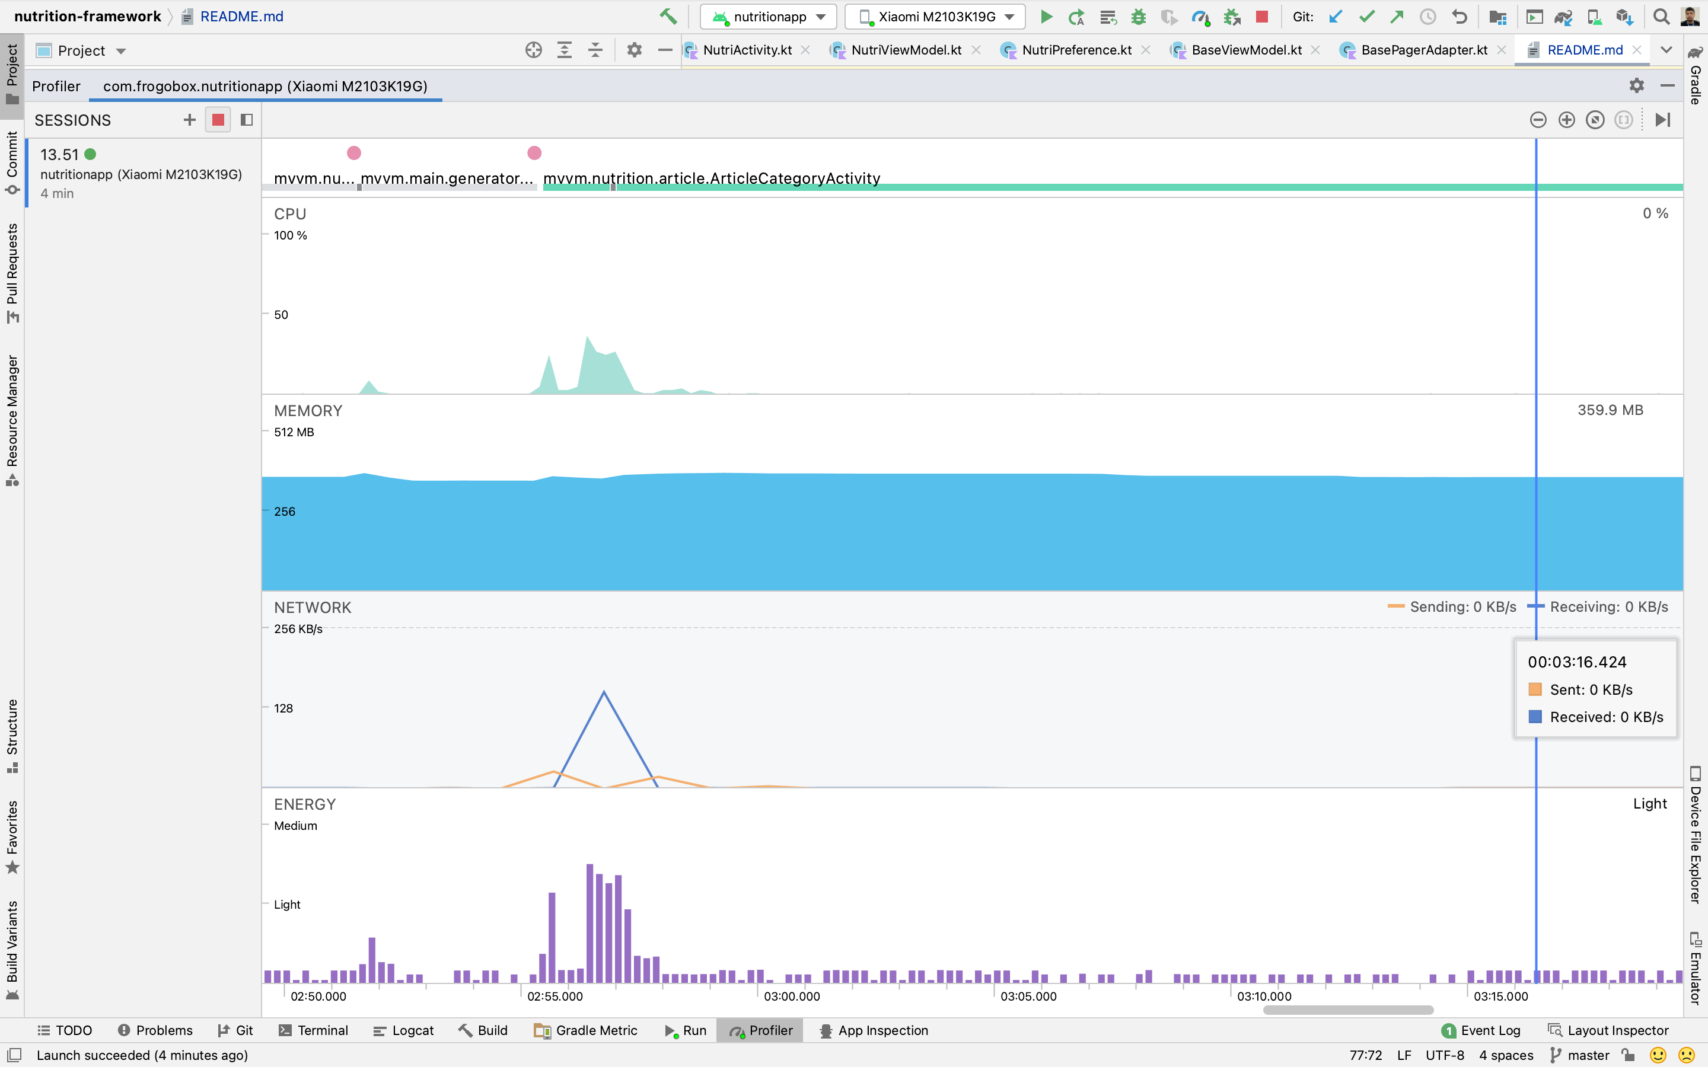The width and height of the screenshot is (1708, 1067).
Task: Collapse the sessions pane toggle
Action: [x=246, y=120]
